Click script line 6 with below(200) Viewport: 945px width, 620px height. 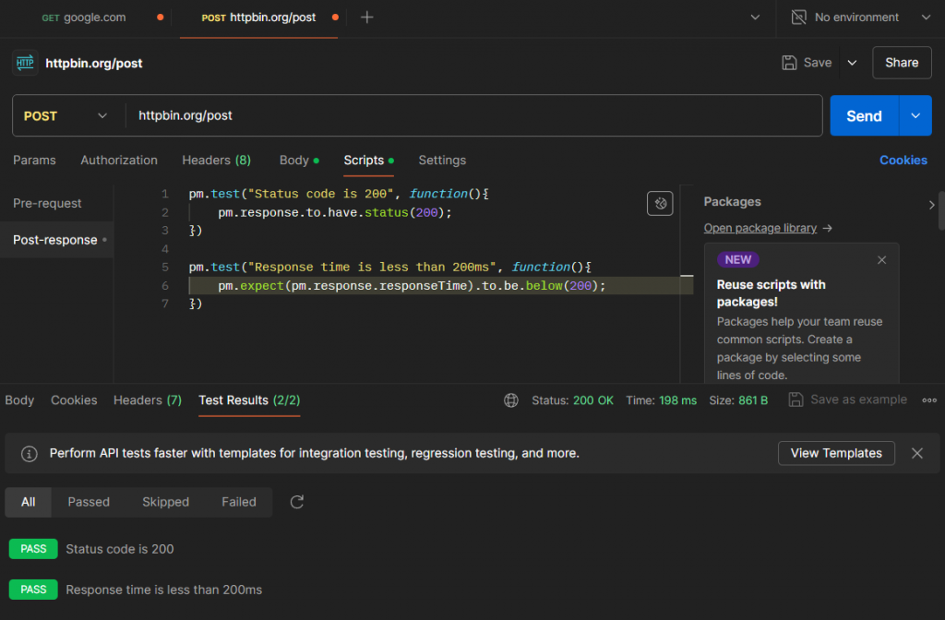412,286
